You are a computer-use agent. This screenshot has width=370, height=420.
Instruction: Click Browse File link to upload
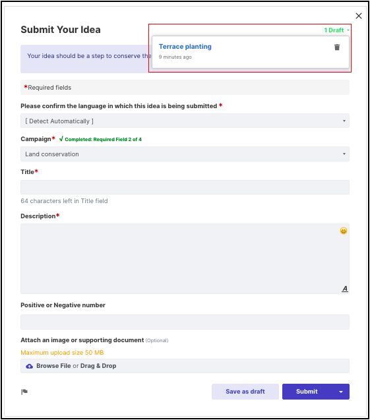(53, 366)
